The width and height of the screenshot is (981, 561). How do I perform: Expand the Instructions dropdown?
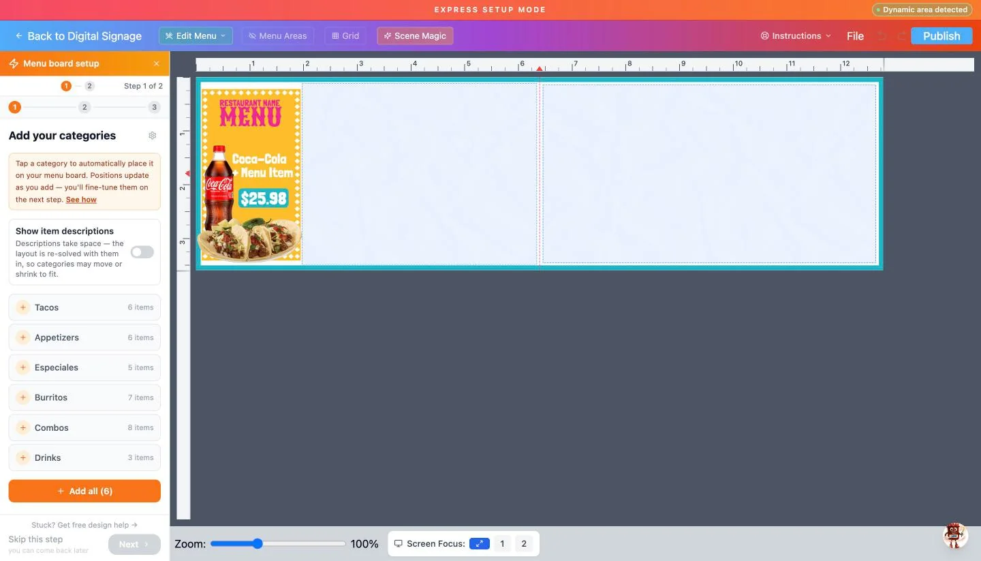[796, 36]
